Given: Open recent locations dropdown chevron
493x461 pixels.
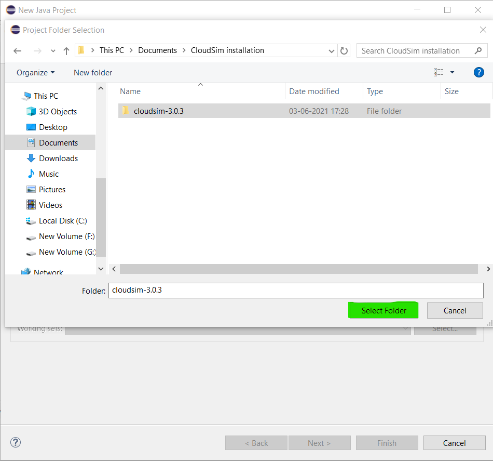Looking at the screenshot, I should tap(53, 51).
